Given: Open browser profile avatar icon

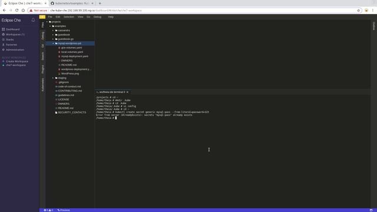Looking at the screenshot, I should click(x=366, y=11).
